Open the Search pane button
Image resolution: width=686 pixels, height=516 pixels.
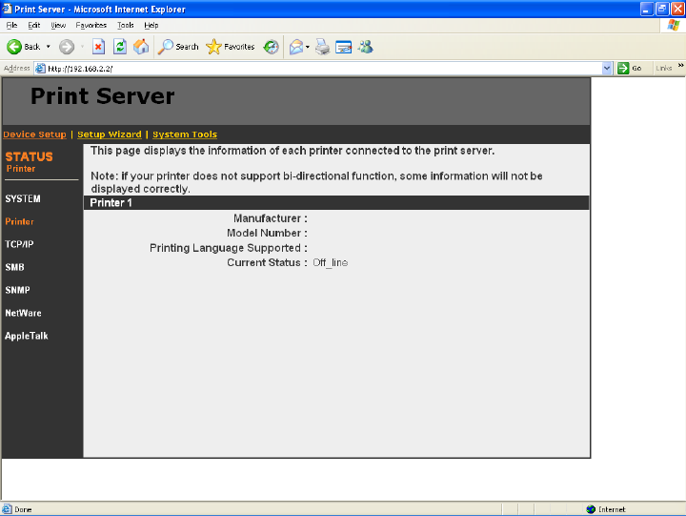178,47
